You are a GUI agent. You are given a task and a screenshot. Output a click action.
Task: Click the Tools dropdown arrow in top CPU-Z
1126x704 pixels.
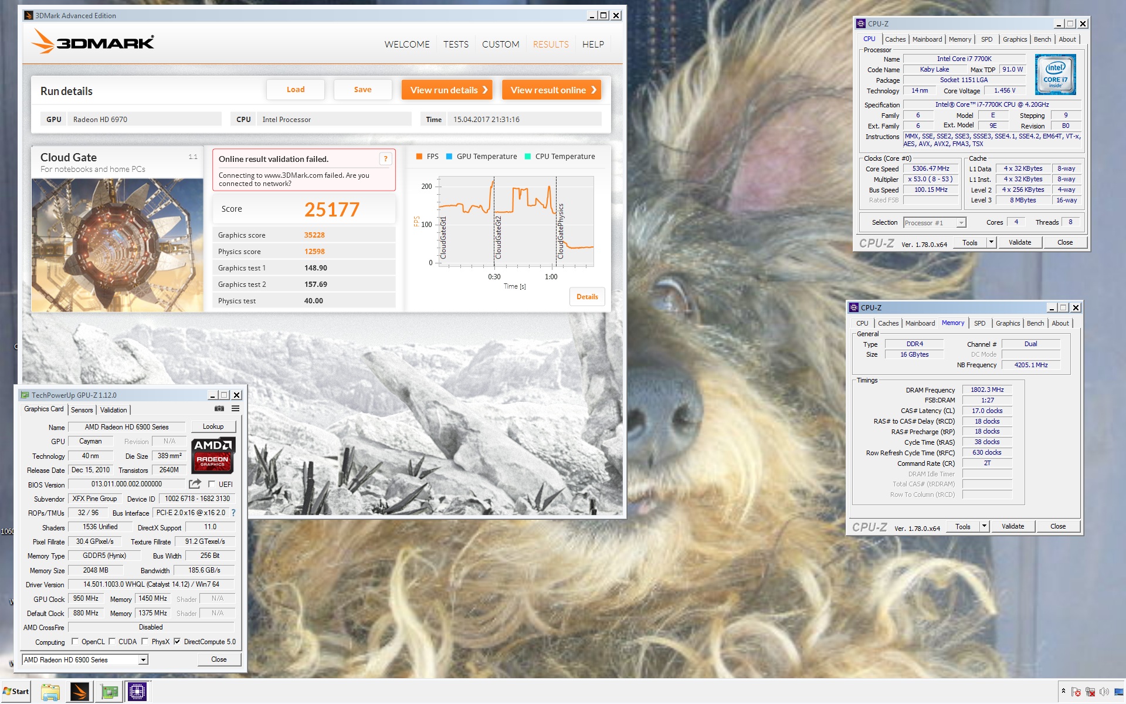coord(991,242)
